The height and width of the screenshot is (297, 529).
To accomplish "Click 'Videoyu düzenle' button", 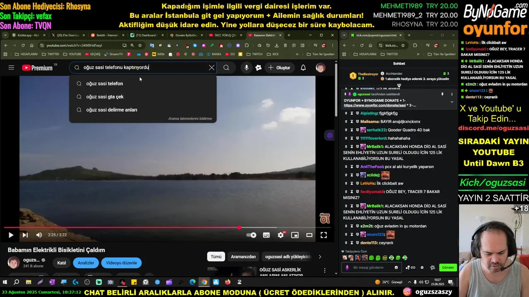I will tap(122, 263).
